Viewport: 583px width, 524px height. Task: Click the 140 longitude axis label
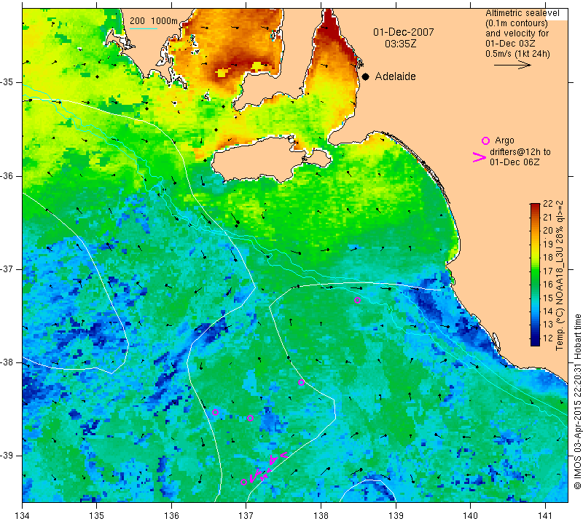pos(470,516)
